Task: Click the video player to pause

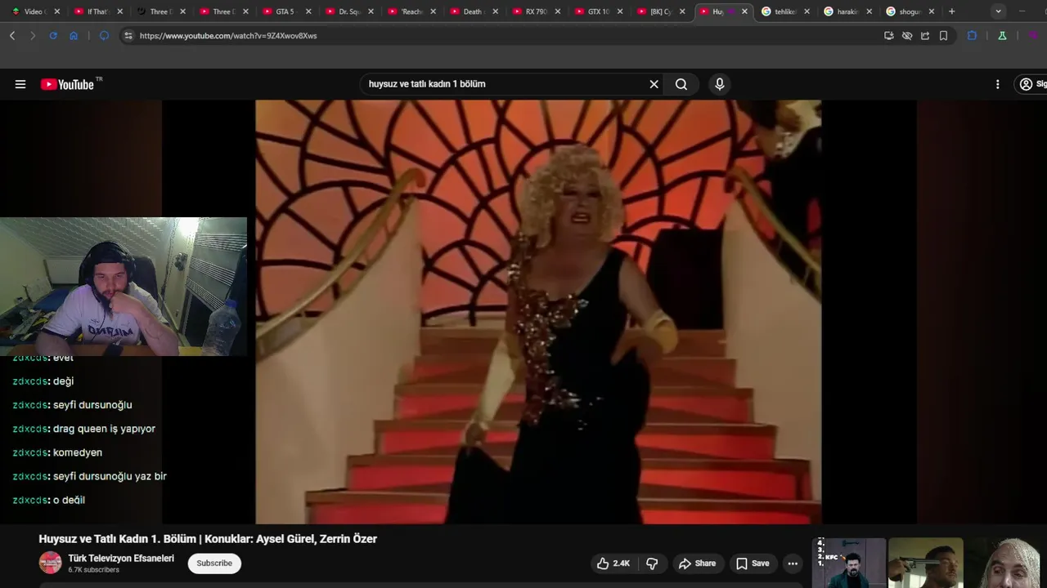Action: click(x=538, y=312)
